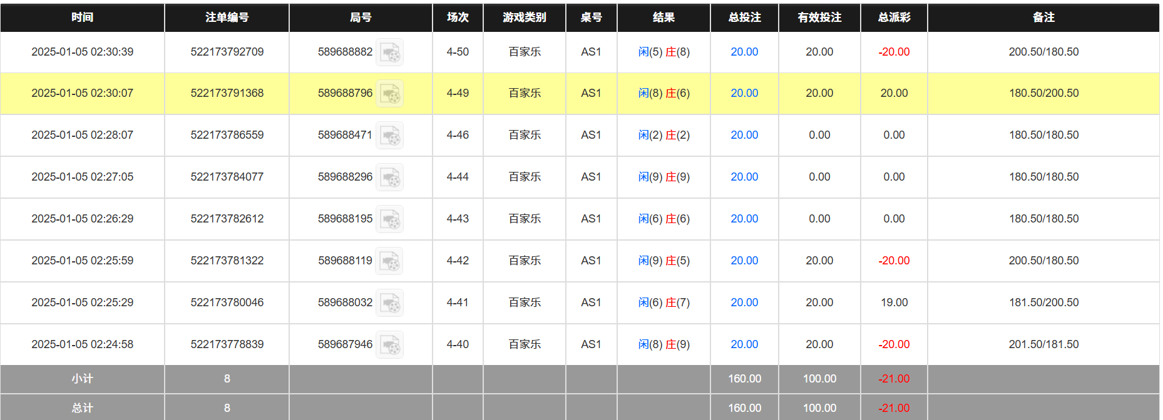View replay icon for round 589688195
The width and height of the screenshot is (1163, 420).
389,219
